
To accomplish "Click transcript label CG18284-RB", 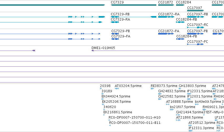I will coord(186,19).
